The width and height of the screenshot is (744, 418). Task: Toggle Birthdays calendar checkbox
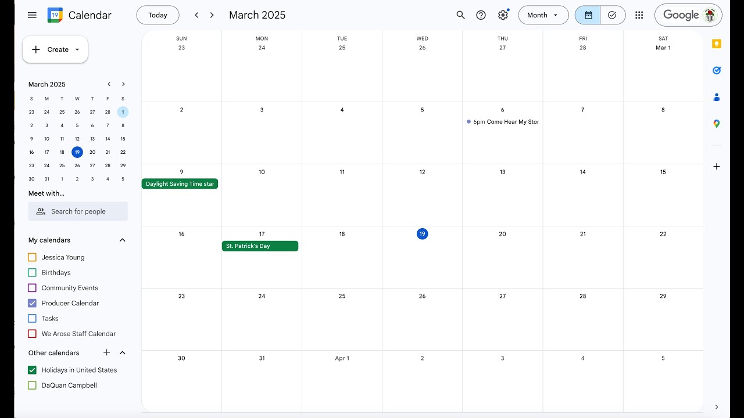coord(32,272)
